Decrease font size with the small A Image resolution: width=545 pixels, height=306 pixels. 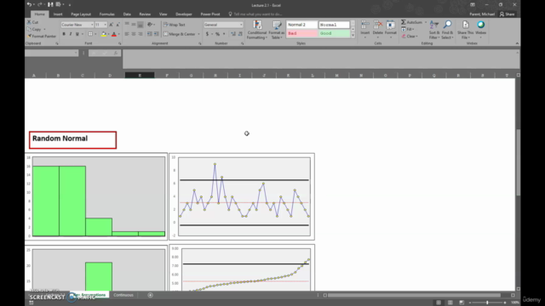[118, 25]
